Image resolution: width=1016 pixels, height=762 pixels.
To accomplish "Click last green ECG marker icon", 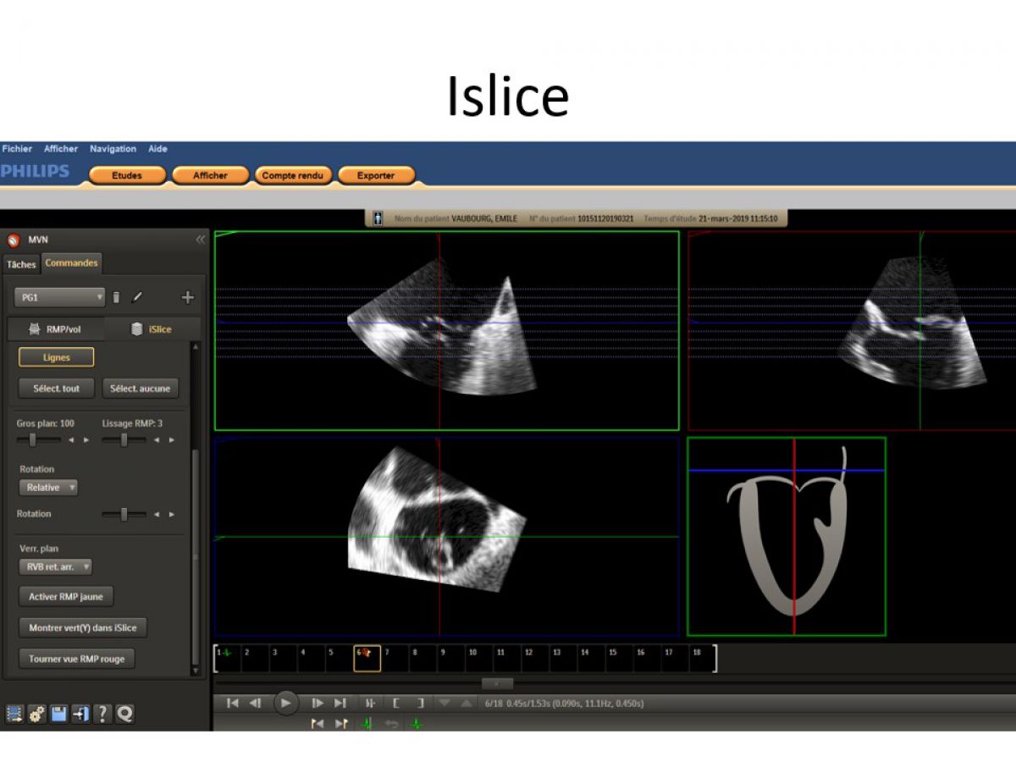I will click(x=417, y=724).
